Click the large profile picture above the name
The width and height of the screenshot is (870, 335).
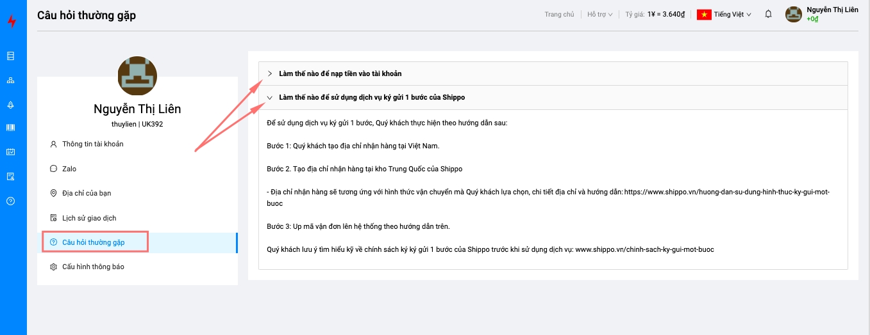pos(137,76)
